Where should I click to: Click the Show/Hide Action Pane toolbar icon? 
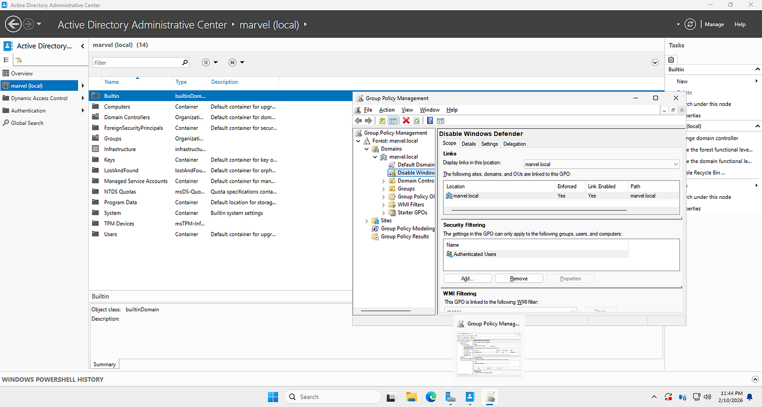(440, 121)
